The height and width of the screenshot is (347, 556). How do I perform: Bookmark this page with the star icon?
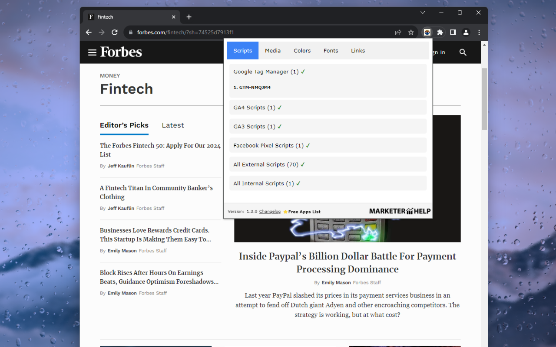(411, 33)
